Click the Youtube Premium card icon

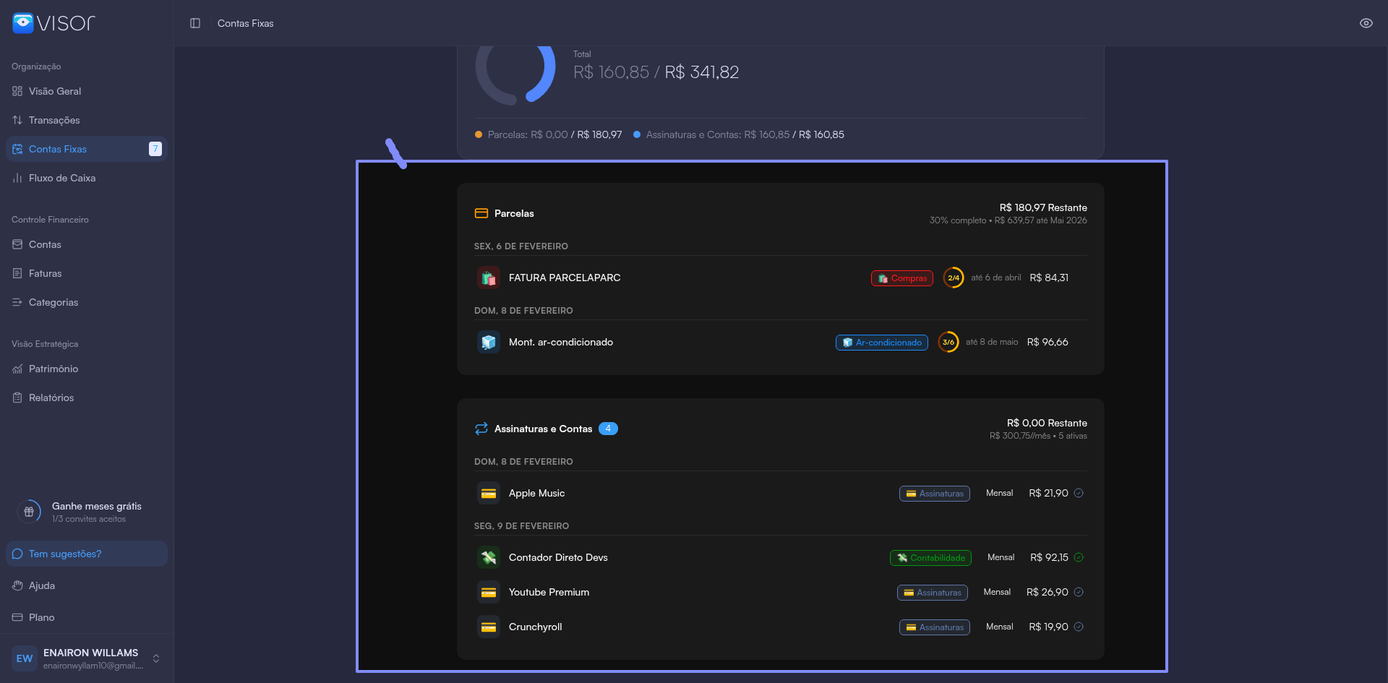(489, 592)
